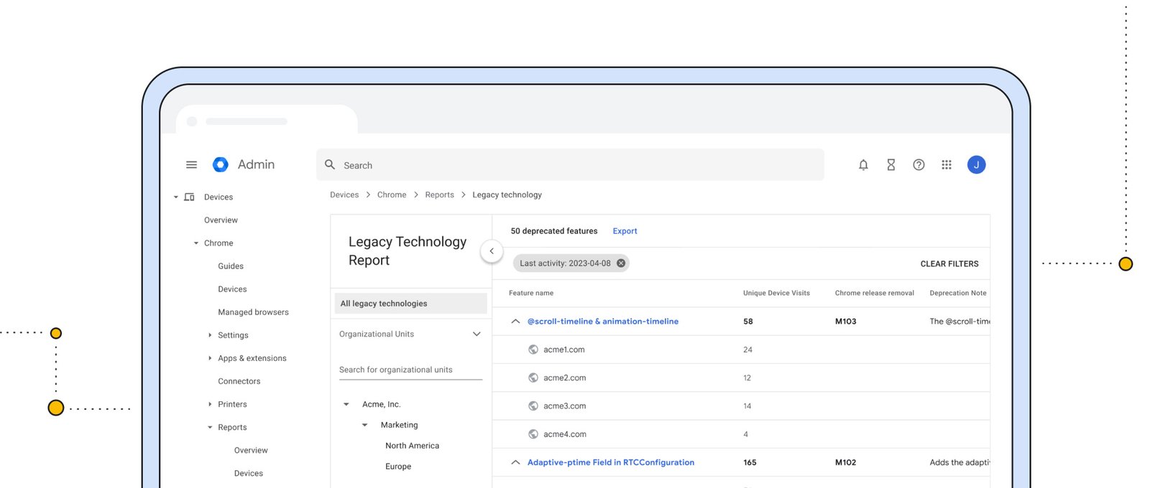Click acme1.com row text
This screenshot has width=1173, height=488.
click(564, 349)
